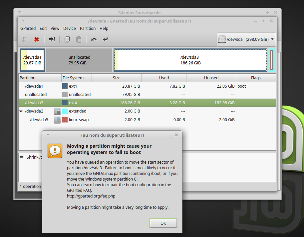Click the New partition toolbar icon
Screen dimensions: 304x237
25,39
